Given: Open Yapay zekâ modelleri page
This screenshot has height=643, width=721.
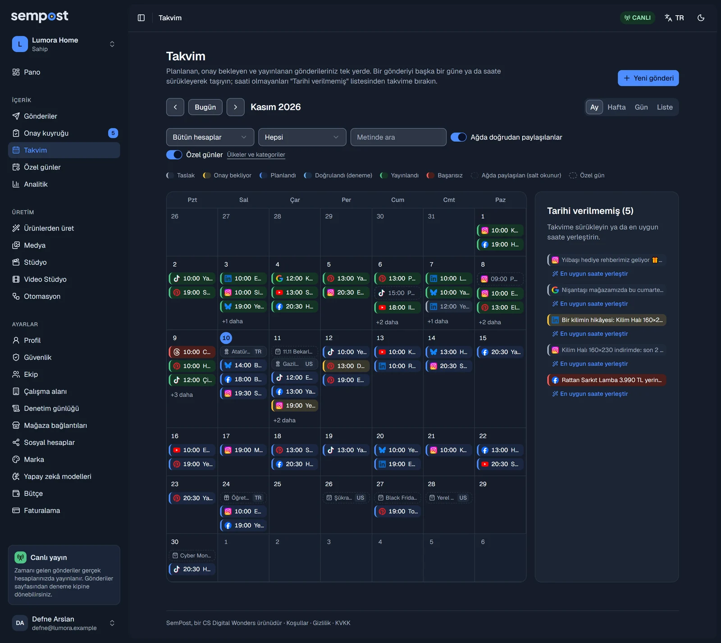Looking at the screenshot, I should tap(64, 476).
